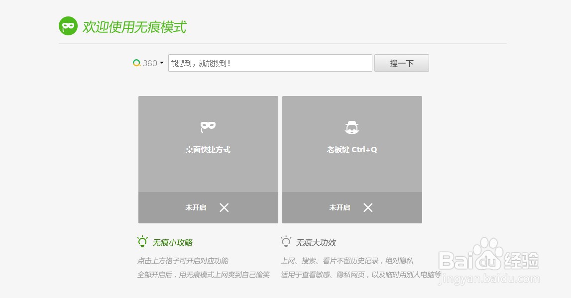The image size is (571, 298).
Task: Click the X icon under 桌面快捷方式
Action: [x=224, y=207]
